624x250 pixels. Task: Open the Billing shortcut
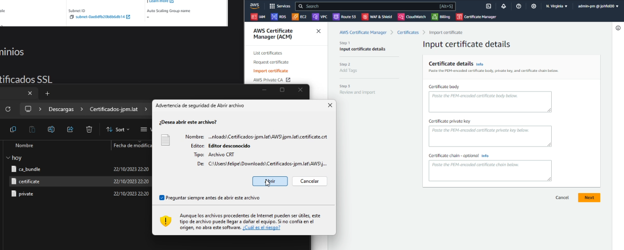pyautogui.click(x=441, y=17)
